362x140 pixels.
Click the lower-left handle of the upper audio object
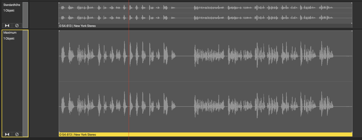(x=59, y=23)
